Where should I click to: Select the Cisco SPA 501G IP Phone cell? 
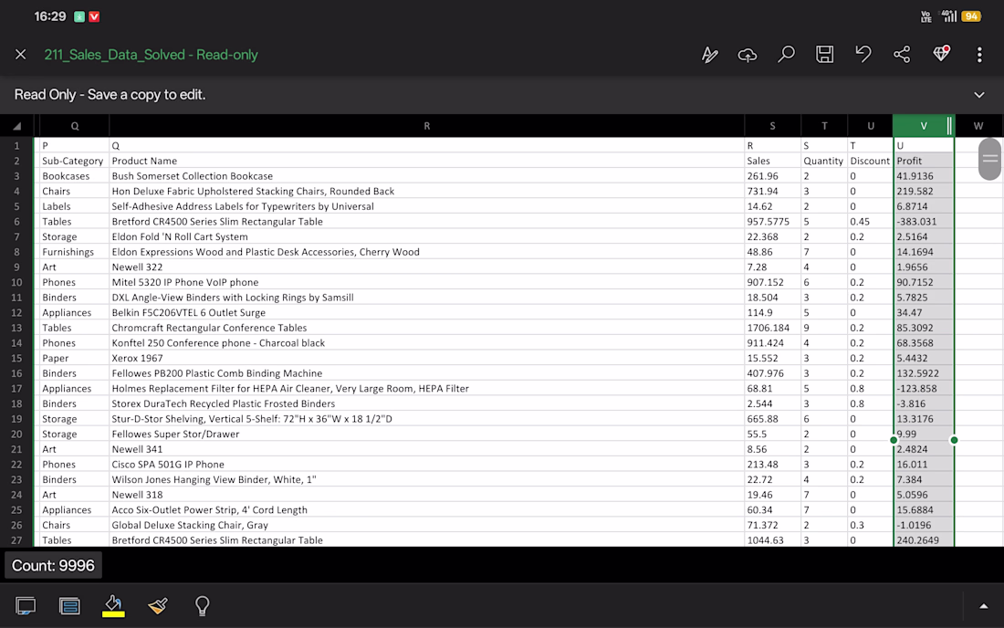(427, 464)
